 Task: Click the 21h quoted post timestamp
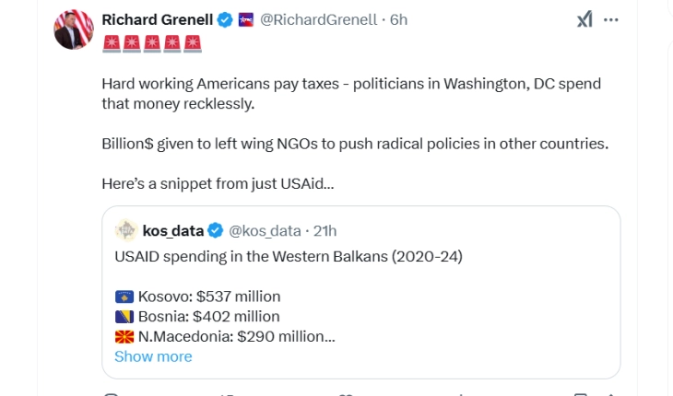point(325,230)
